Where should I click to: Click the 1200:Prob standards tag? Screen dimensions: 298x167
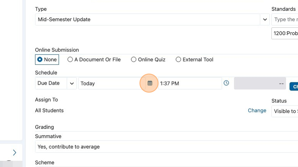(x=285, y=33)
